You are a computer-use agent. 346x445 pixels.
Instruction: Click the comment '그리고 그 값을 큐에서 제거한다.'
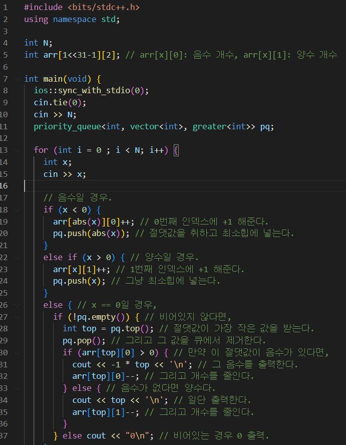(195, 341)
